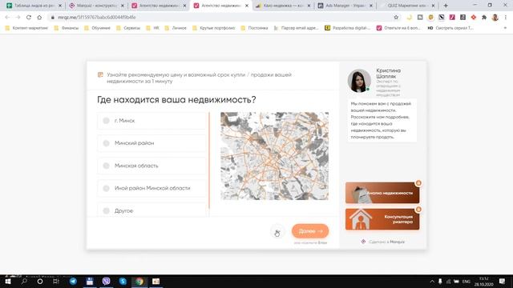Viewport: 513px width, 288px height.
Task: Open "Постоянка" bookmarks folder
Action: coord(254,28)
